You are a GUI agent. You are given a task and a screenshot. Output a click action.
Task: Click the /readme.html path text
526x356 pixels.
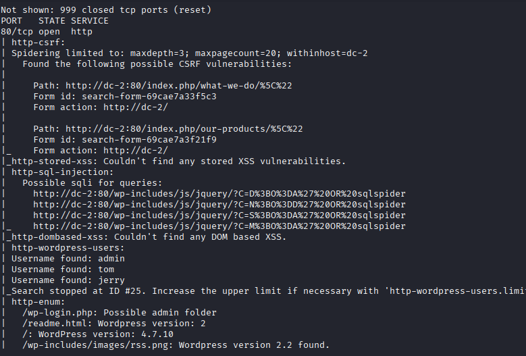click(x=54, y=324)
